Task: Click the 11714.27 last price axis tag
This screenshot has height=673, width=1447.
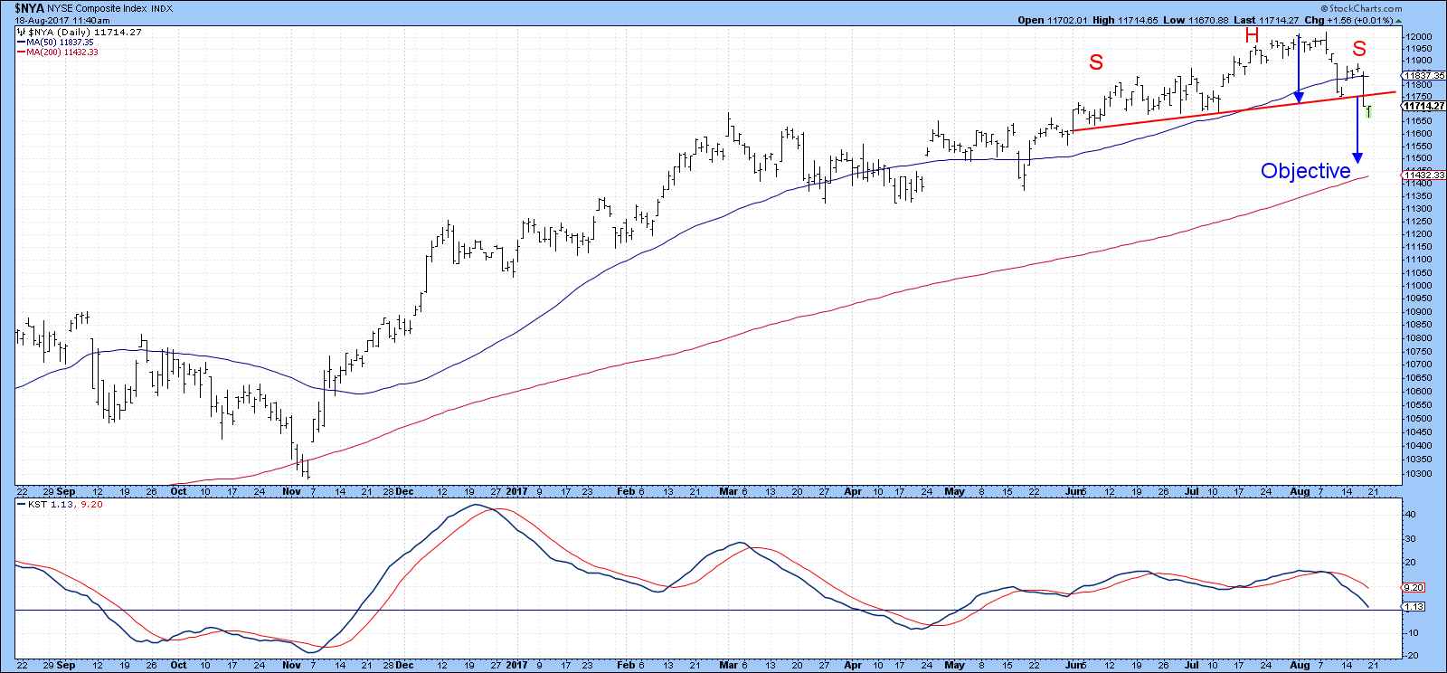Action: [1424, 106]
